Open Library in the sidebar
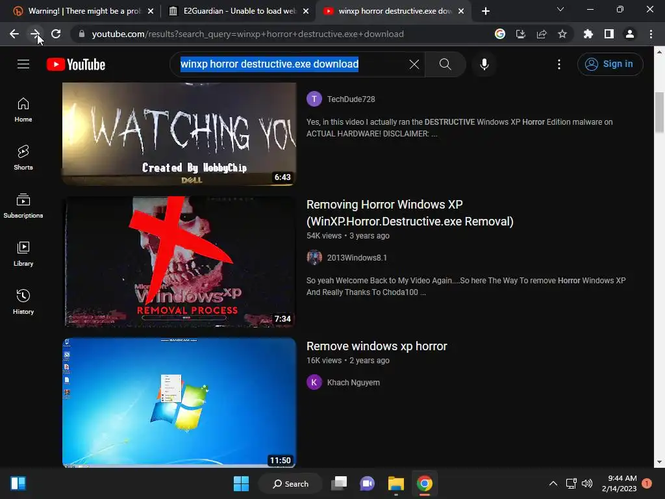 [23, 254]
